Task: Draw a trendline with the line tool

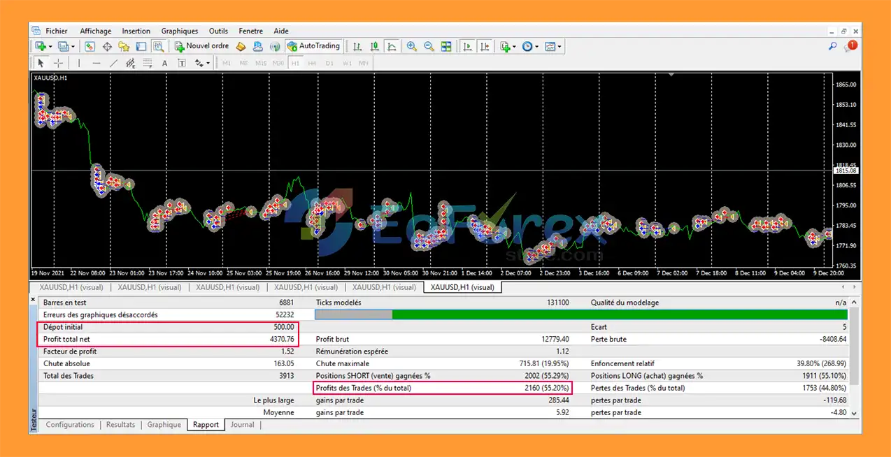Action: pyautogui.click(x=113, y=63)
